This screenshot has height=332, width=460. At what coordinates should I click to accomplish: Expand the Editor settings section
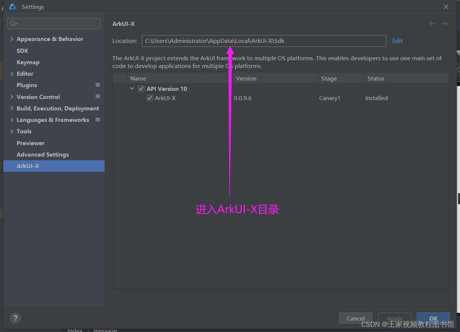click(x=12, y=74)
